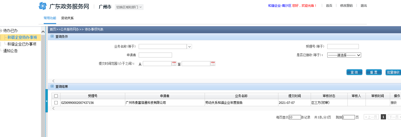Click the 和谐企业-南沙区 user label
Screen dimensions: 401x137
280,6
